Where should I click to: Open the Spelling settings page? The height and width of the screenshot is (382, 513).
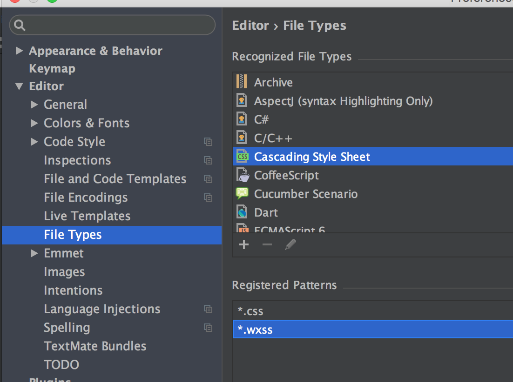pyautogui.click(x=67, y=328)
